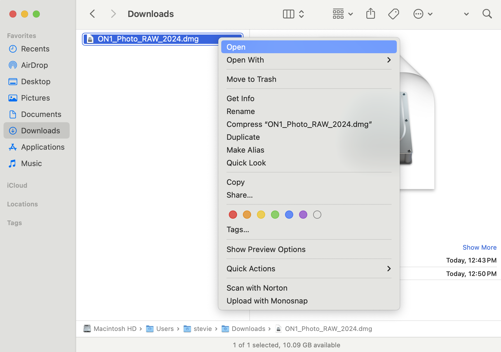Click the Downloads arrow icon

pyautogui.click(x=13, y=131)
